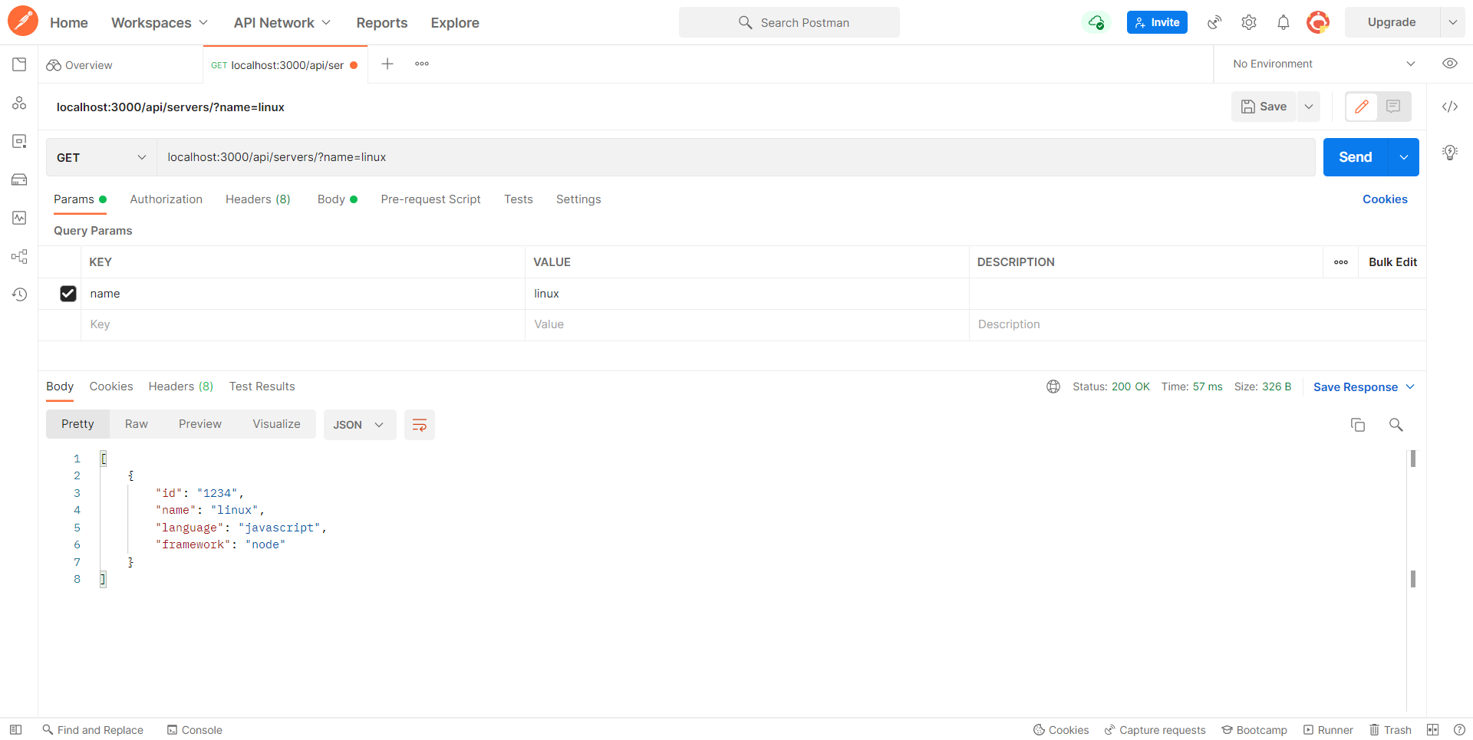The image size is (1473, 740).
Task: Open the APIs sidebar panel
Action: 19,102
